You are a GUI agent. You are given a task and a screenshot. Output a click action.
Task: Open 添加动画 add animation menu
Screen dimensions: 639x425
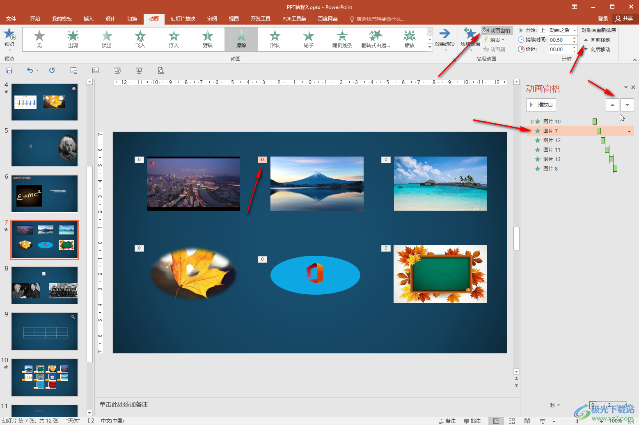[470, 39]
